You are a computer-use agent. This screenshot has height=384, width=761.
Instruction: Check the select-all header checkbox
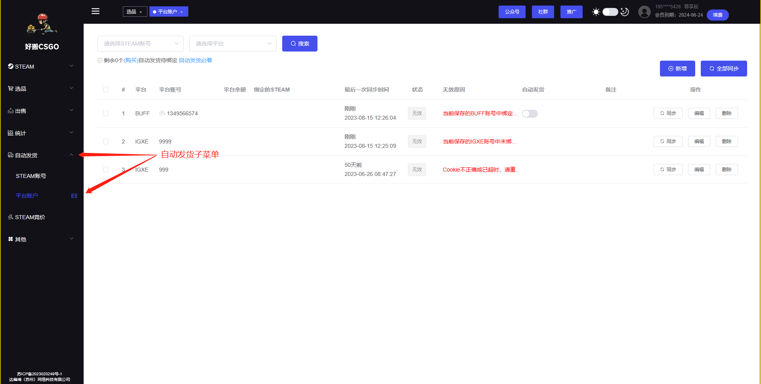click(x=106, y=90)
